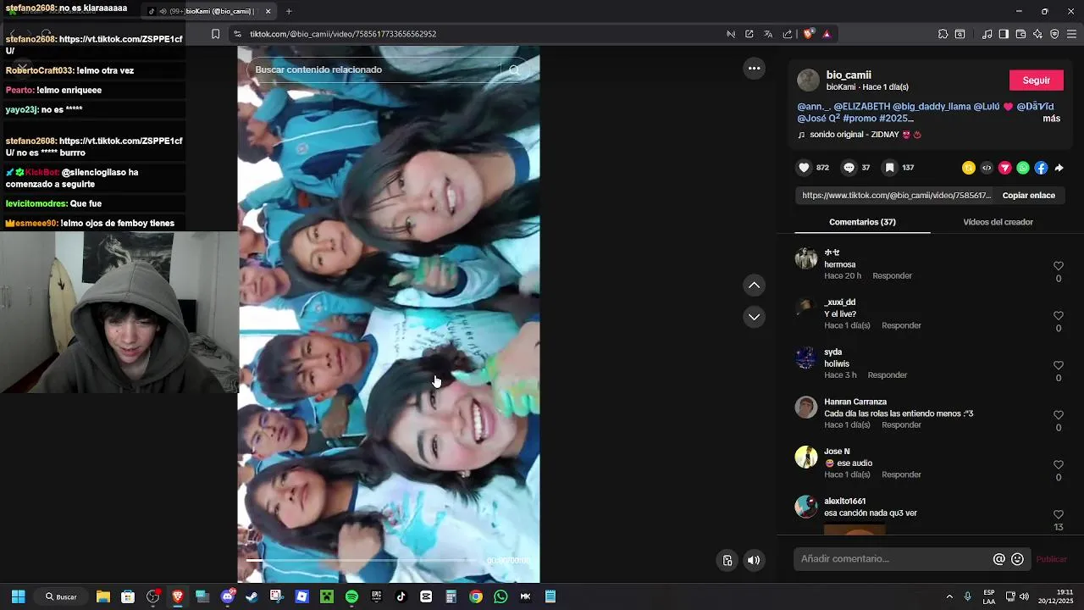The image size is (1084, 610).
Task: Show hidden system tray icons
Action: pos(949,596)
